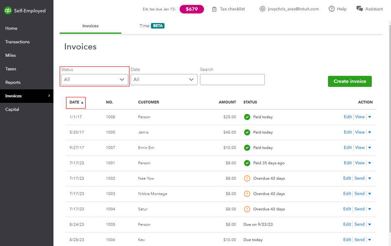Click into the Search input field

[232, 79]
